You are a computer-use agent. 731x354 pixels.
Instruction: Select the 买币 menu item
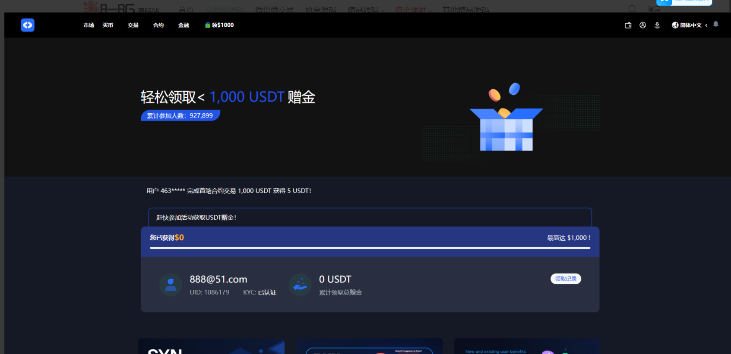point(108,25)
